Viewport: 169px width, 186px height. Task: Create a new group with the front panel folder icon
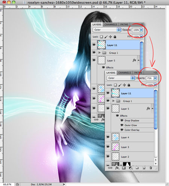(x=137, y=168)
